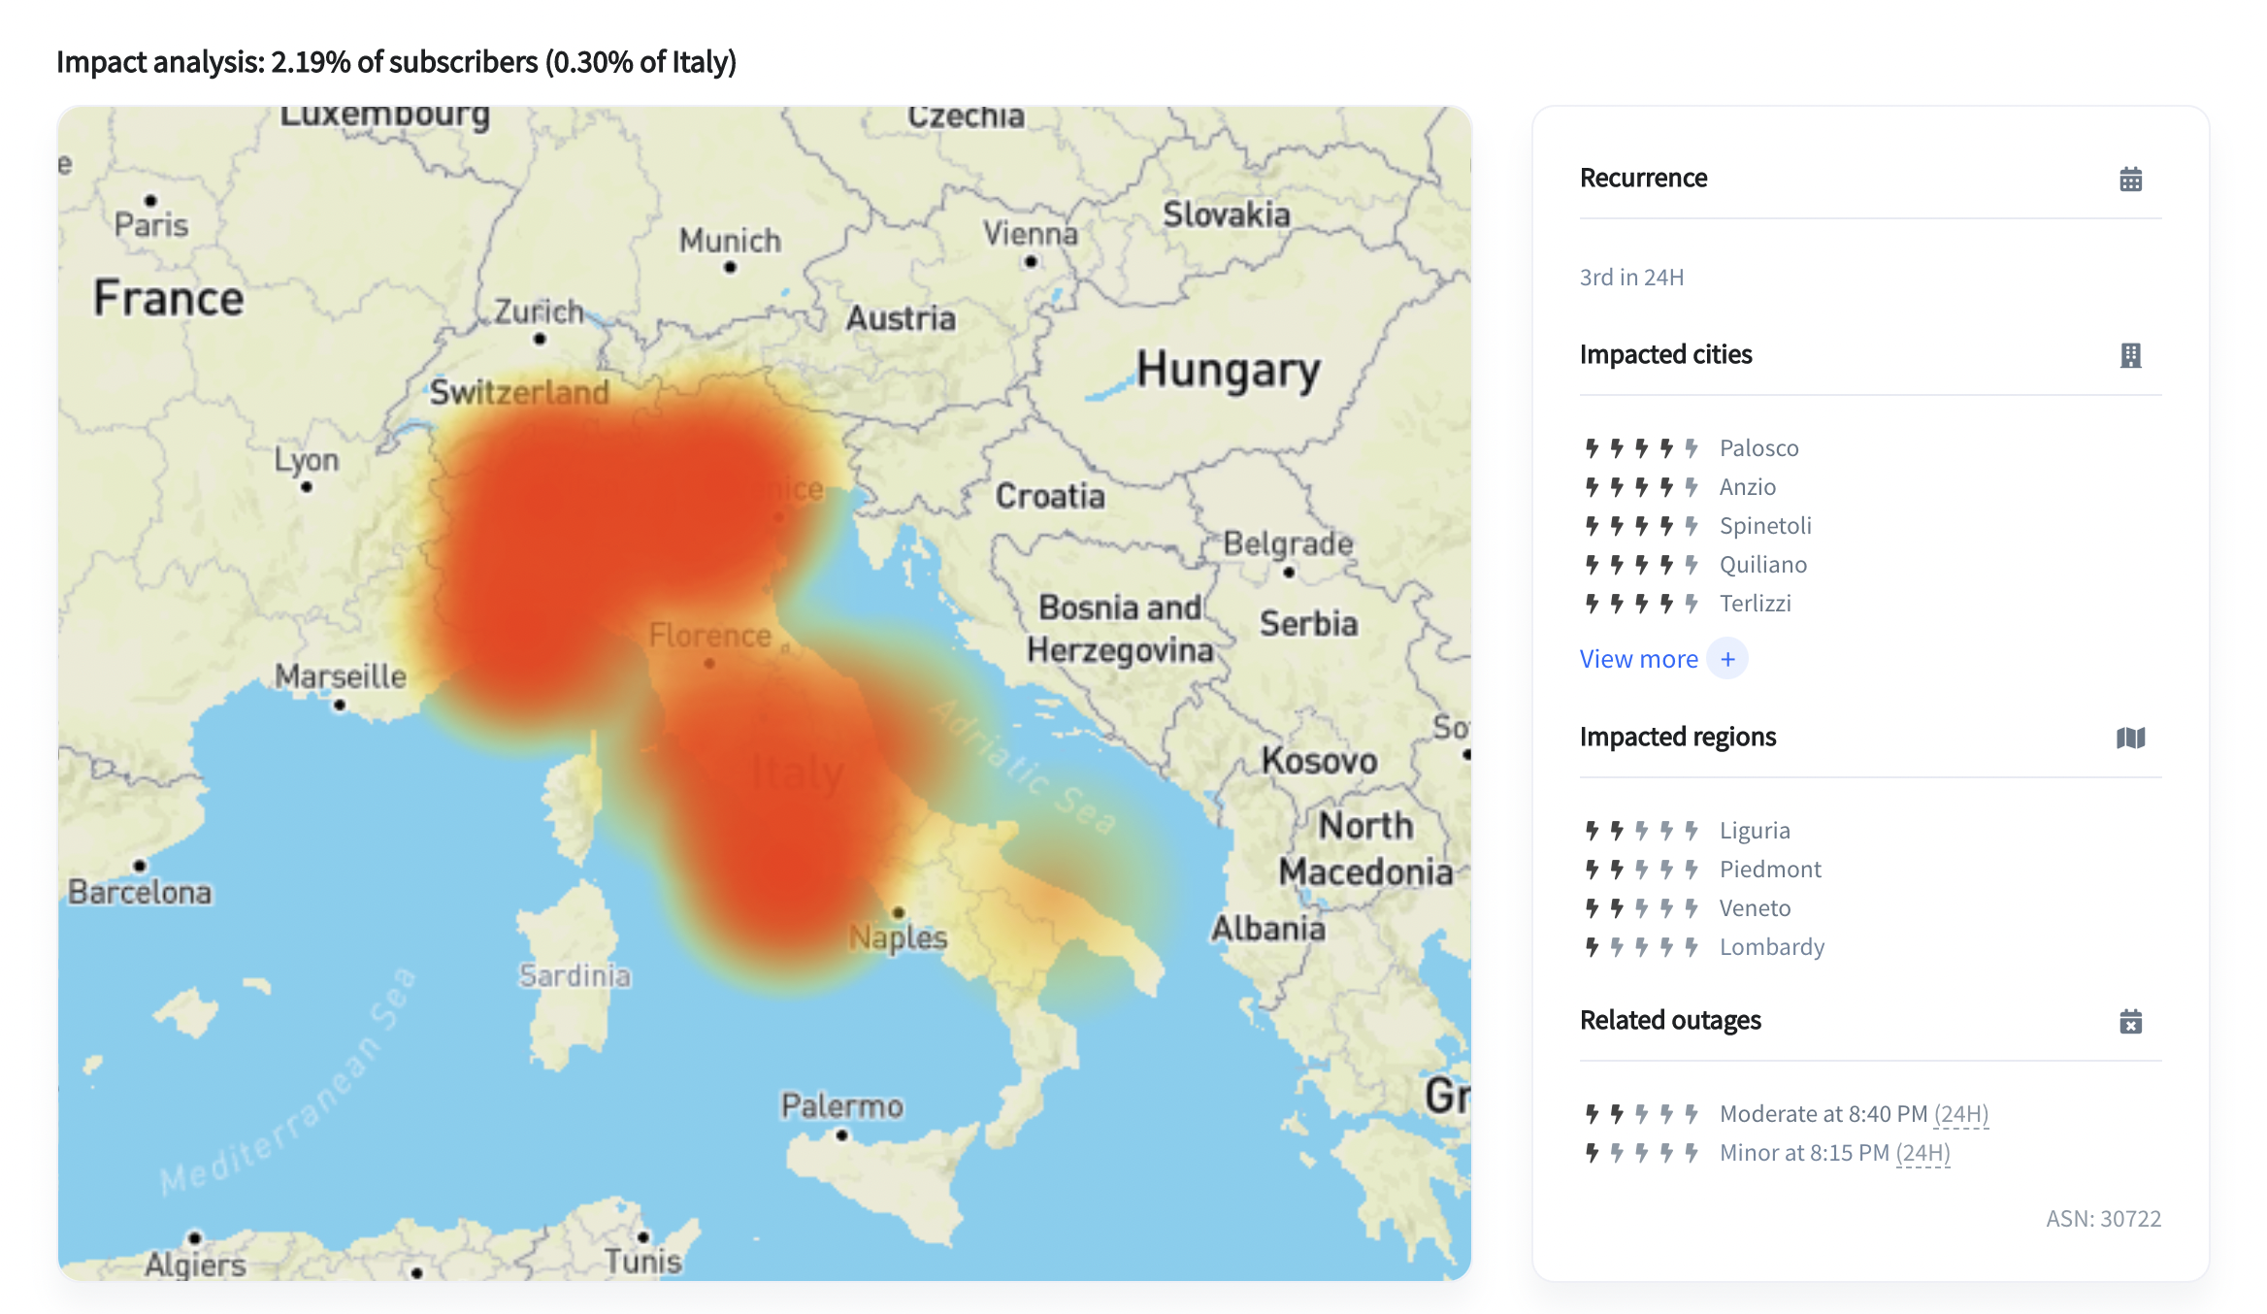Open View more cities link
The width and height of the screenshot is (2267, 1314).
1638,659
